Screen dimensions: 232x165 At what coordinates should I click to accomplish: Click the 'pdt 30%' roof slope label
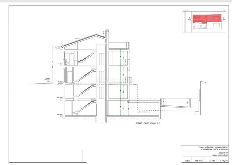77,38
